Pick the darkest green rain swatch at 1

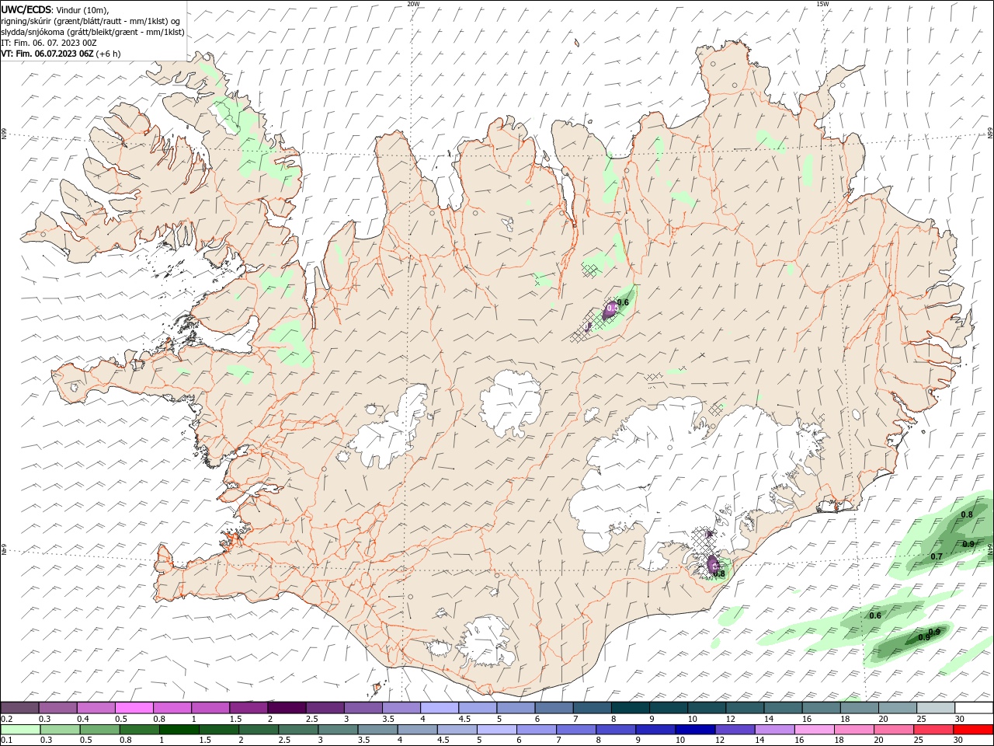tap(179, 730)
